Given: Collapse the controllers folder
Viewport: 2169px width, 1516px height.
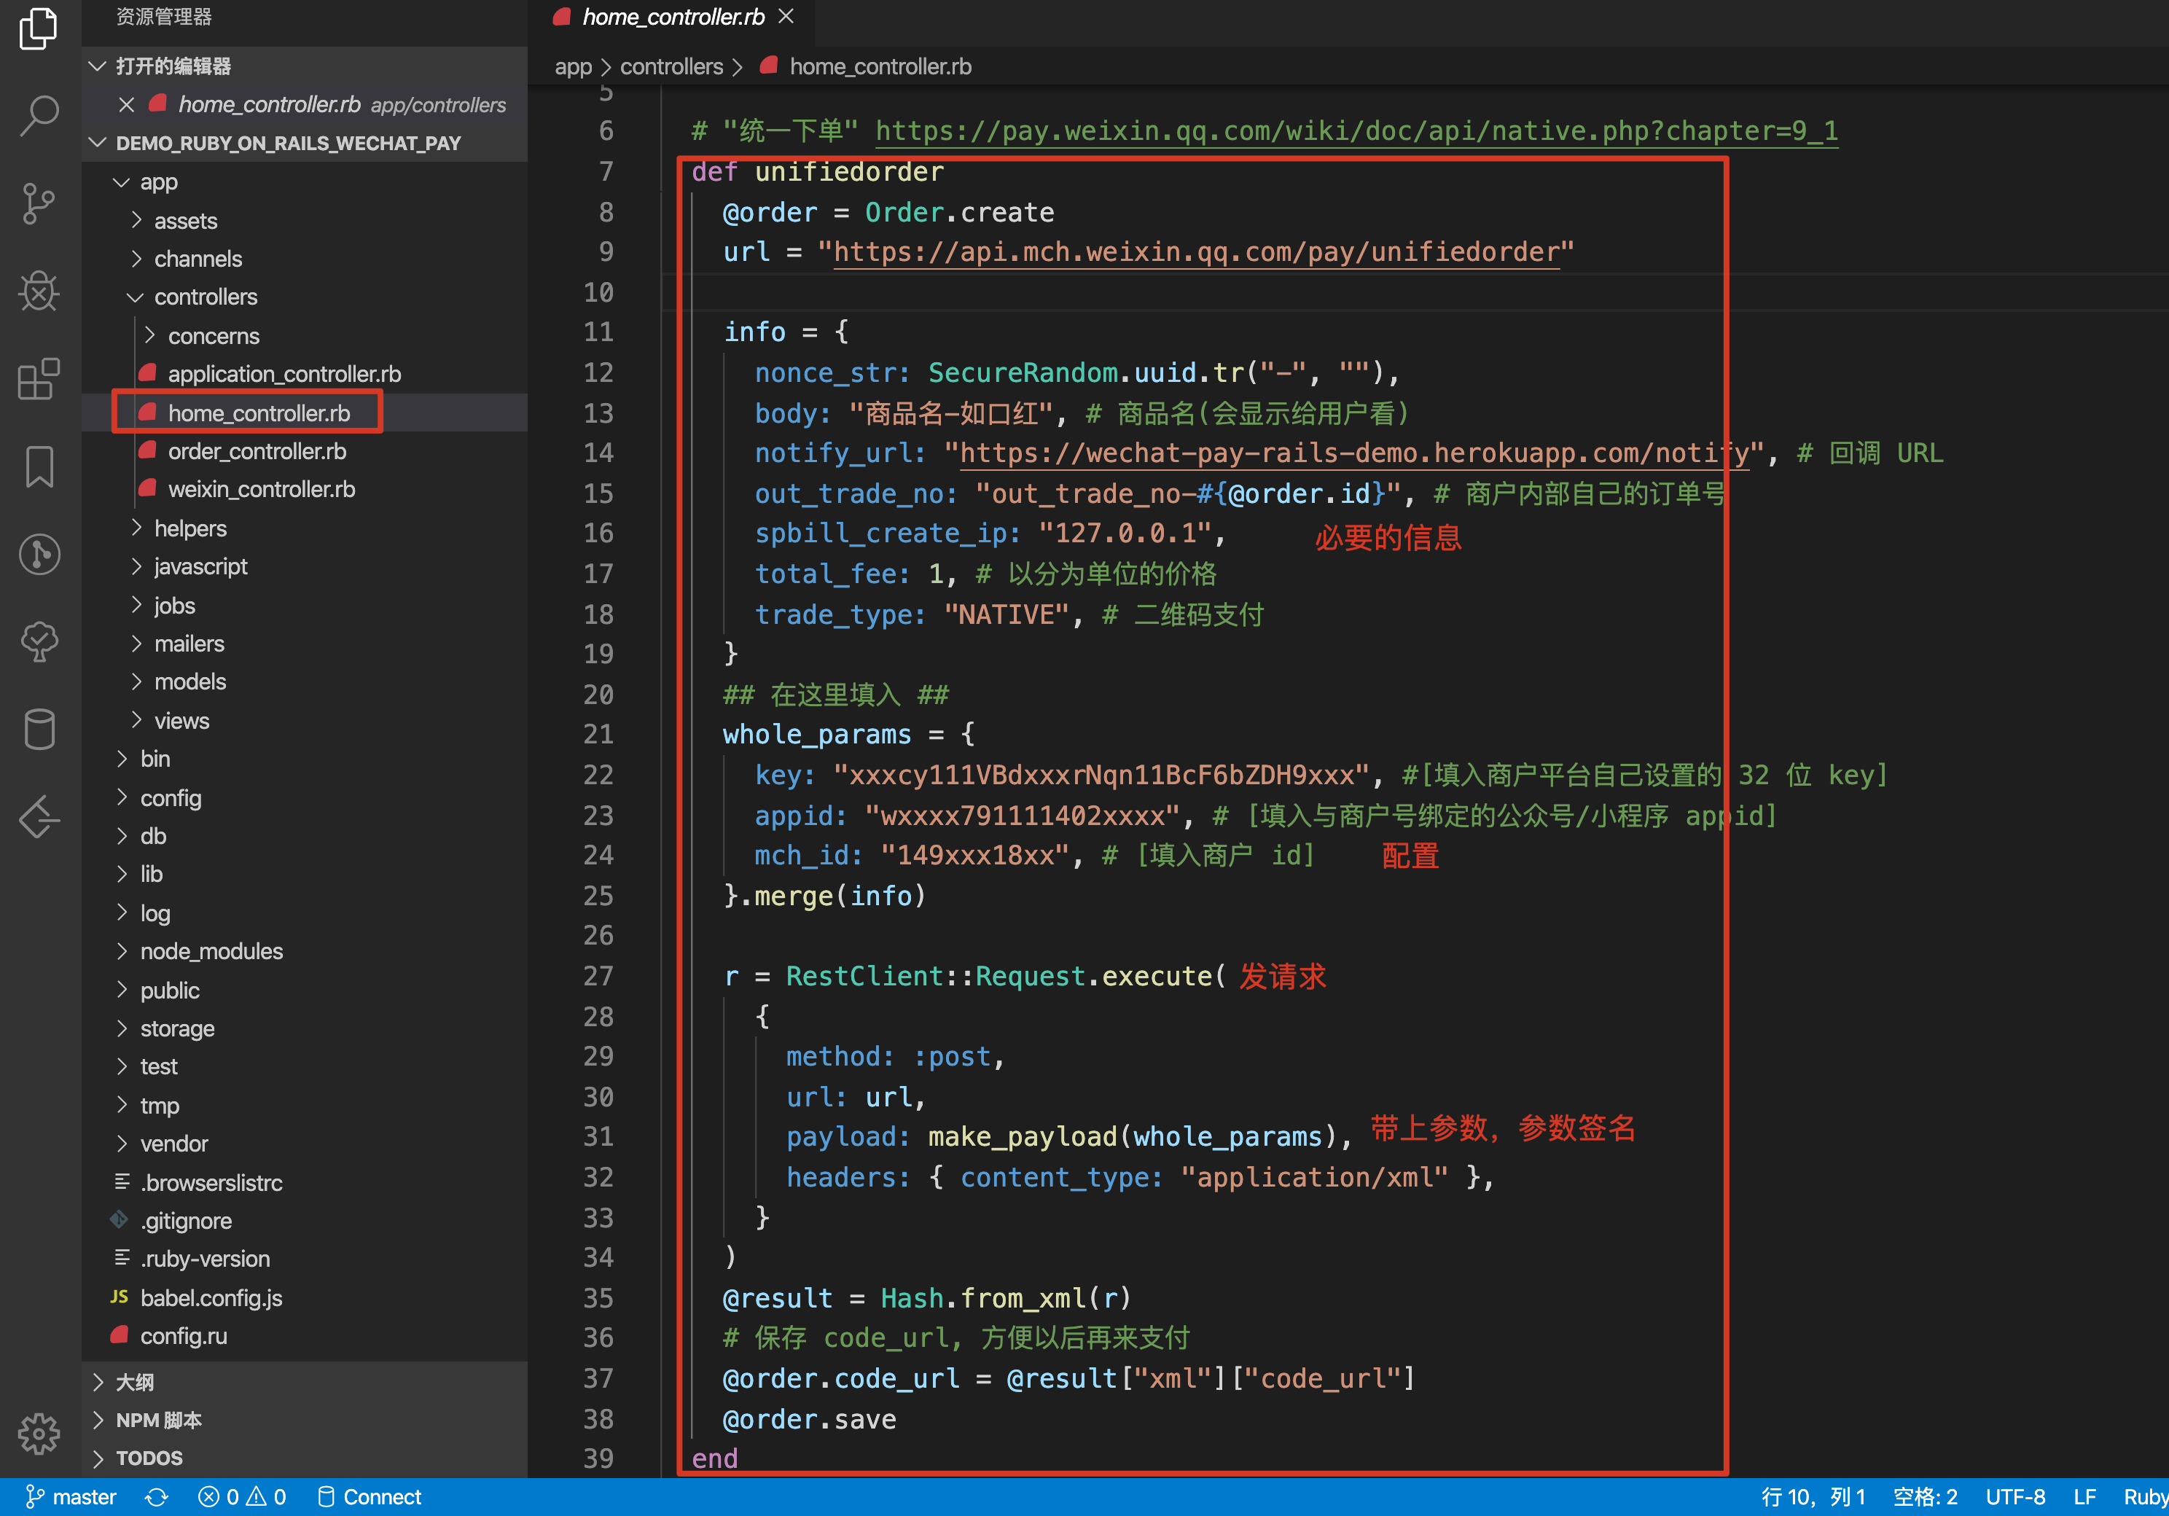Looking at the screenshot, I should click(x=205, y=297).
